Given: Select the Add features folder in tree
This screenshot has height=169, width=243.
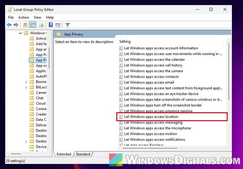Looking at the screenshot, I should [38, 44].
